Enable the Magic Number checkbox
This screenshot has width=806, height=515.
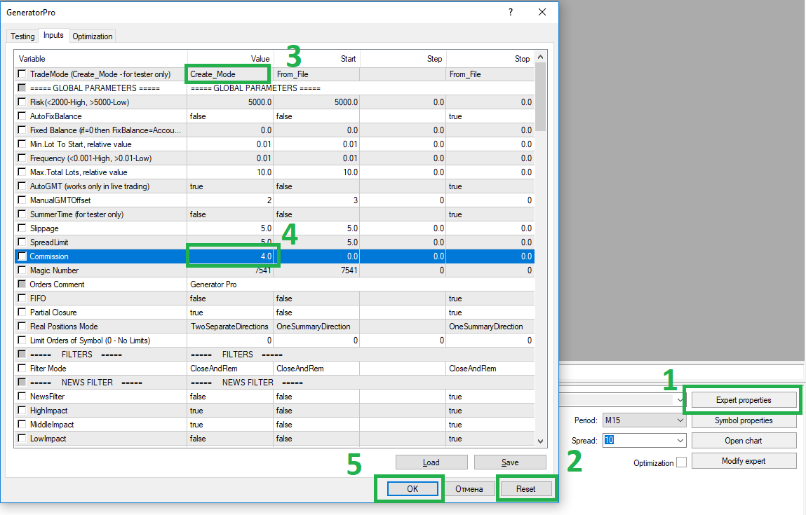(22, 270)
